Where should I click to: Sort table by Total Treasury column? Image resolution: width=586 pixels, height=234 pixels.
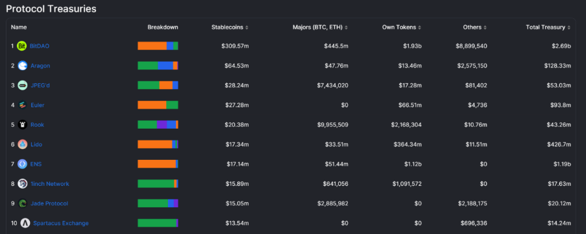pyautogui.click(x=548, y=27)
